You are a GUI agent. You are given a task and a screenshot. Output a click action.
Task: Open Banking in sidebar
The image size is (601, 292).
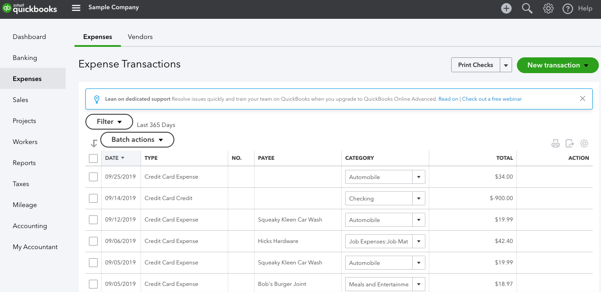(x=25, y=58)
